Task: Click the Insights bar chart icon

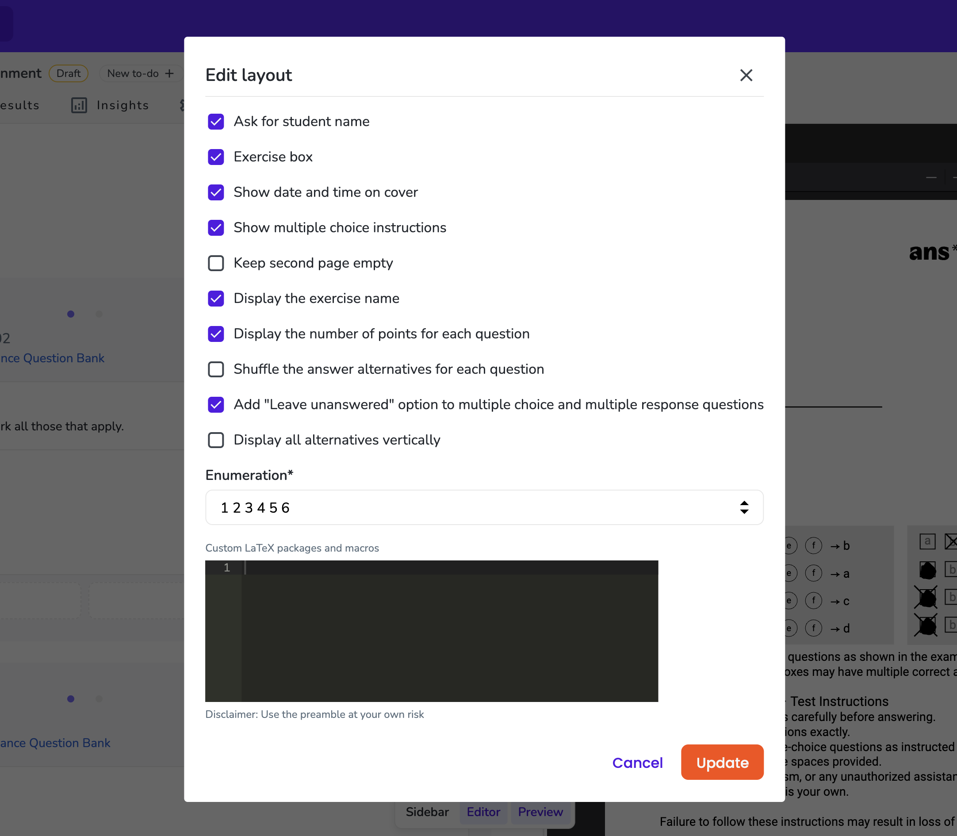Action: [79, 105]
